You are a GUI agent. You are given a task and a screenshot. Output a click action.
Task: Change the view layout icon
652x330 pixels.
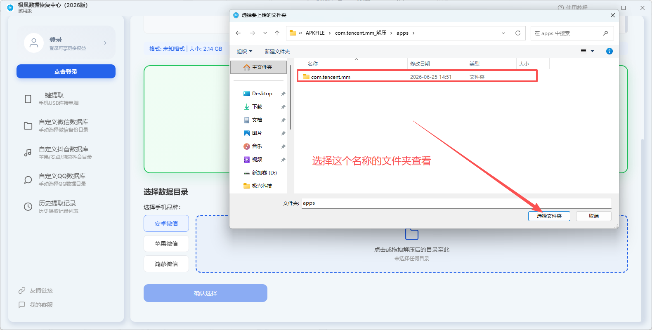point(583,51)
